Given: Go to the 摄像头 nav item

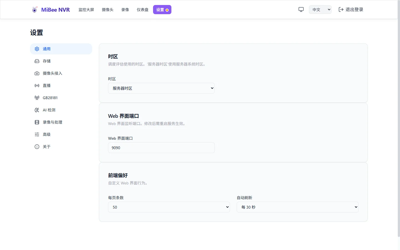Looking at the screenshot, I should pos(107,10).
